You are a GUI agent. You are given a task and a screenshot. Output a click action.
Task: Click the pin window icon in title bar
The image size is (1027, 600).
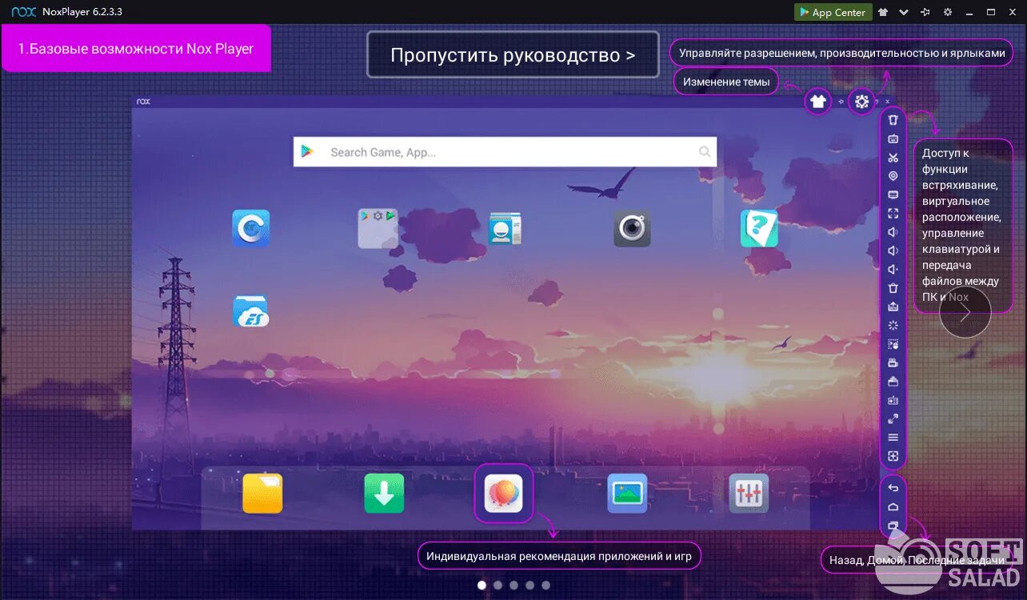coord(925,12)
